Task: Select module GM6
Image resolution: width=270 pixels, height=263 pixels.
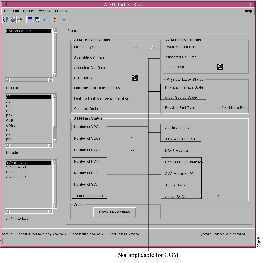Action: tap(28, 121)
